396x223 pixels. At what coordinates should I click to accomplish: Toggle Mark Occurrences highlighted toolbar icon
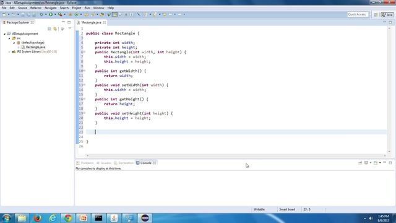(x=114, y=14)
